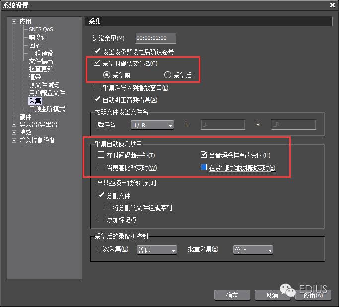Click the 边缘余量 timecode field

[155, 38]
